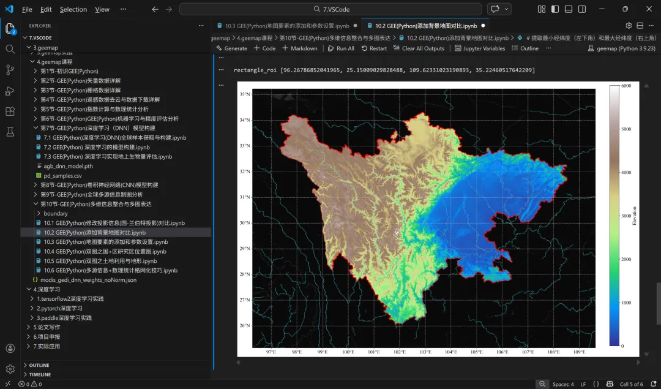The height and width of the screenshot is (389, 661).
Task: Toggle the bottom panel
Action: point(569,9)
